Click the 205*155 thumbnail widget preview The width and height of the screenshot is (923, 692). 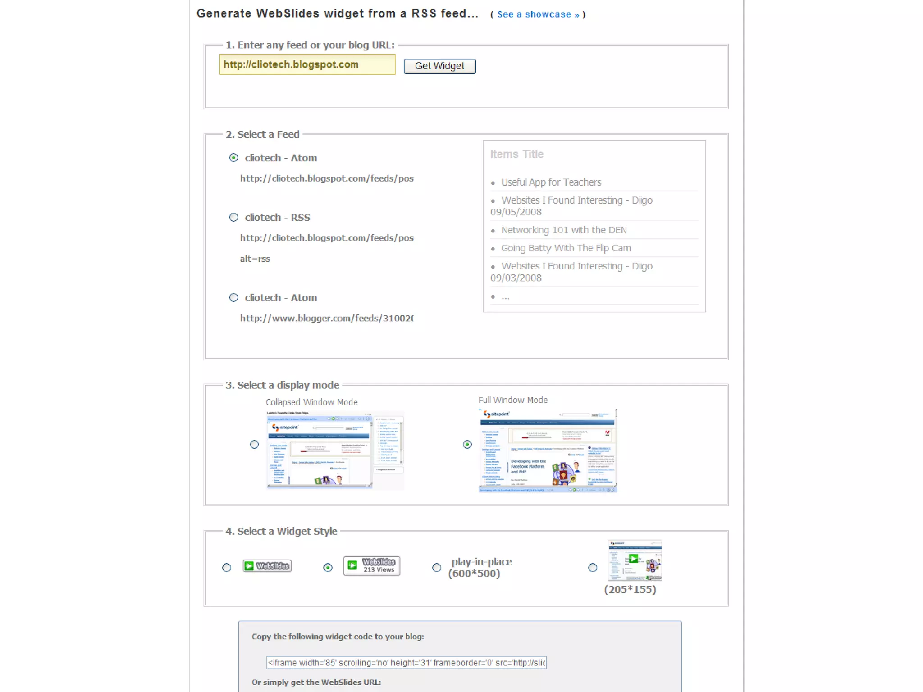[634, 560]
